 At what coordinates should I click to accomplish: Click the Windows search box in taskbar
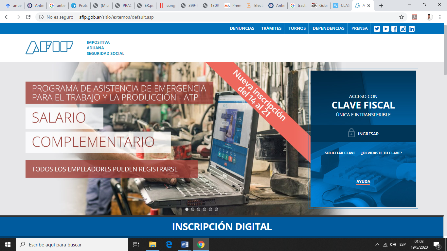point(72,244)
